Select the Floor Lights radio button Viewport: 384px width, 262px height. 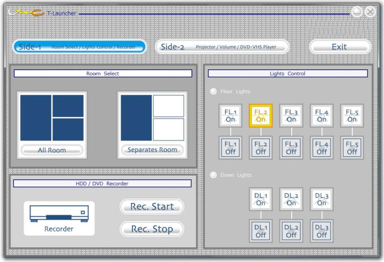[213, 91]
